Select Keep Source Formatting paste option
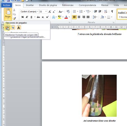This screenshot has width=127, height=126. click(7, 27)
